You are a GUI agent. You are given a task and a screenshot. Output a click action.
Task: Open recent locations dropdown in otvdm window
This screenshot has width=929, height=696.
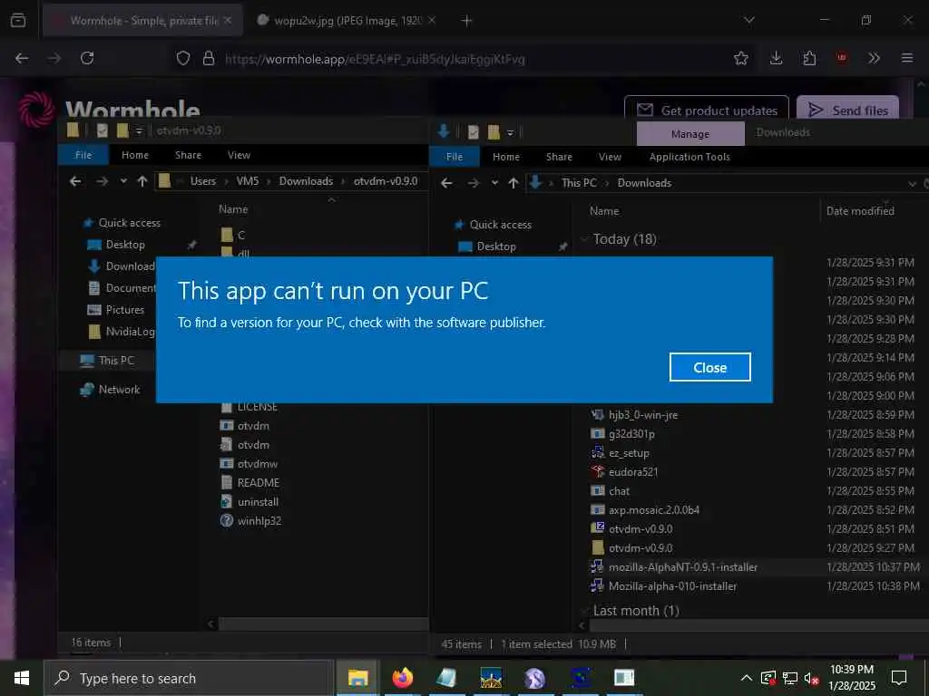tap(123, 181)
